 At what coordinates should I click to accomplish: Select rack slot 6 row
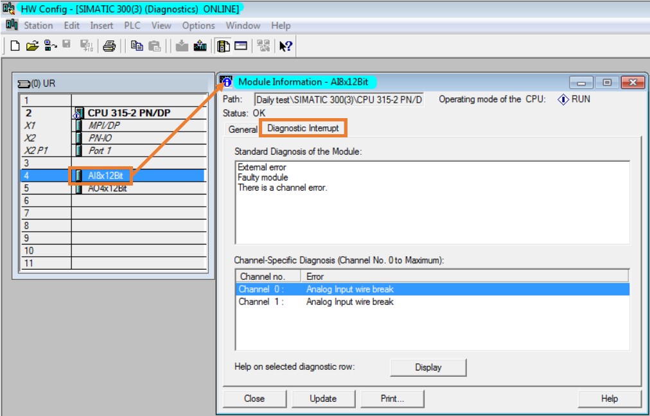pos(114,200)
